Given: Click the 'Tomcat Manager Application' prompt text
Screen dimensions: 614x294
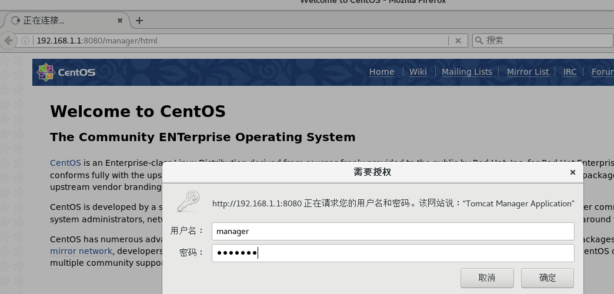Looking at the screenshot, I should (519, 203).
